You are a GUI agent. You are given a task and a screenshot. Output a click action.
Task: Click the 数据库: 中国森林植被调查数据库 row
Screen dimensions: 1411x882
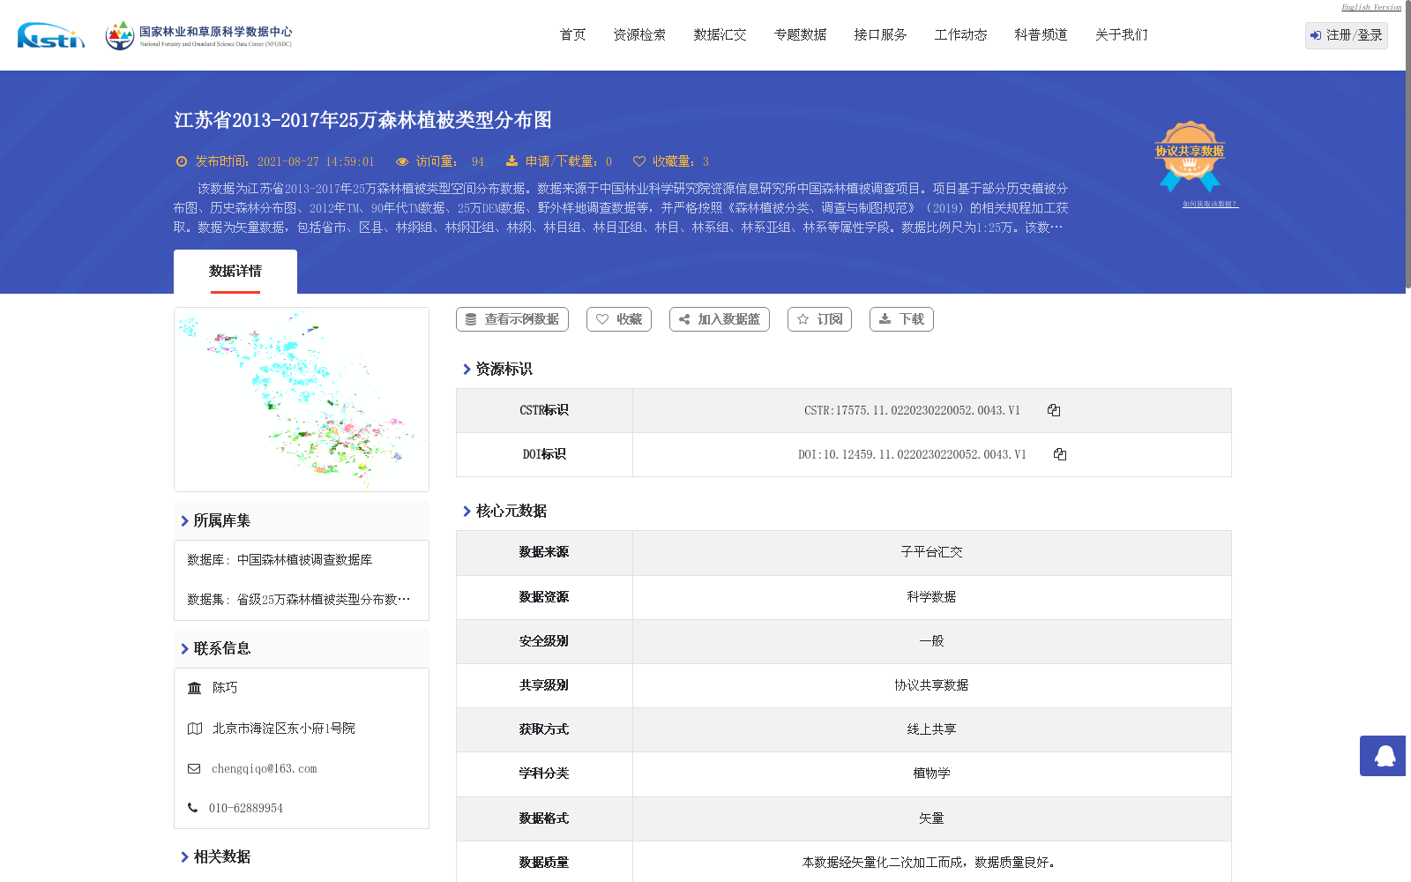280,560
